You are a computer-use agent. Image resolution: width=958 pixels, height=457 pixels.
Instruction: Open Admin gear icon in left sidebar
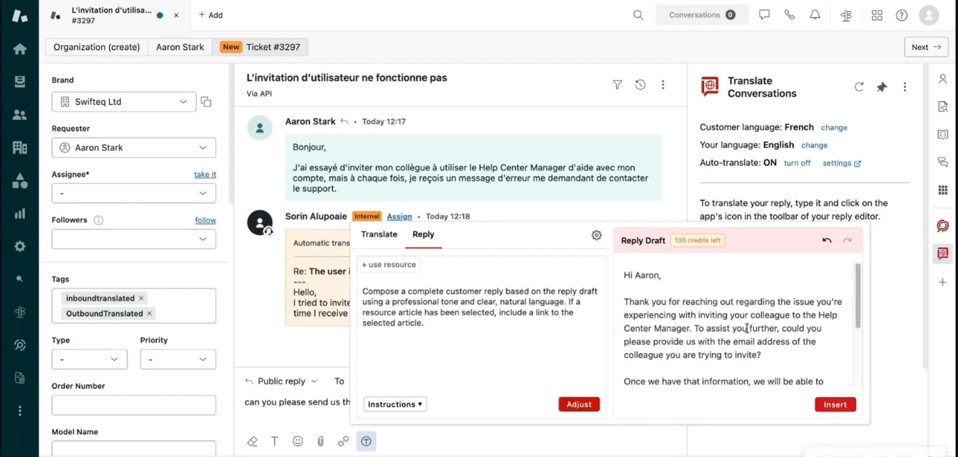(19, 246)
